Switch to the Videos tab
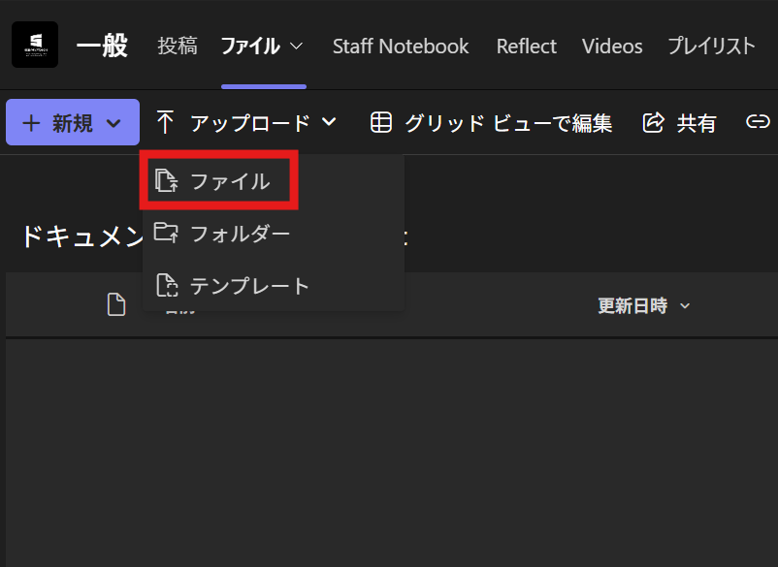Image resolution: width=778 pixels, height=567 pixels. click(x=611, y=46)
